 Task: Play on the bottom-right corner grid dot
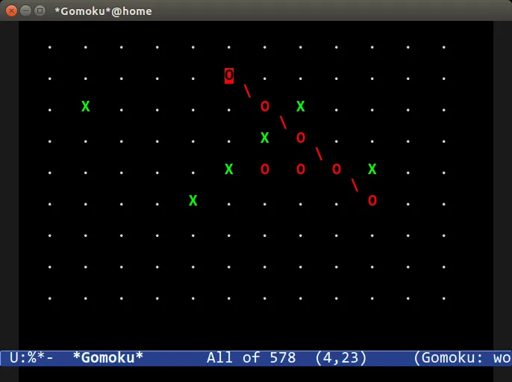444,298
